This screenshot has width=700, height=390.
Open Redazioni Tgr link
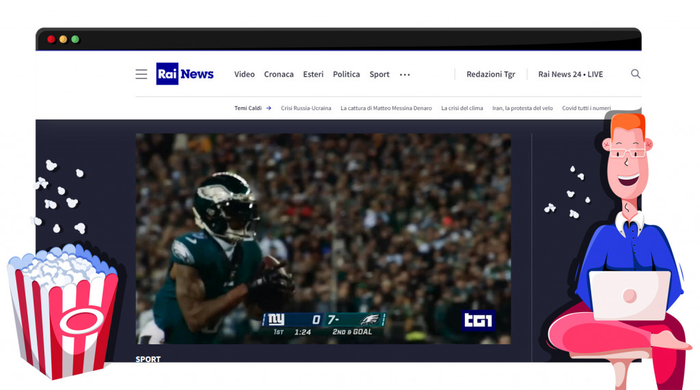[x=491, y=74]
